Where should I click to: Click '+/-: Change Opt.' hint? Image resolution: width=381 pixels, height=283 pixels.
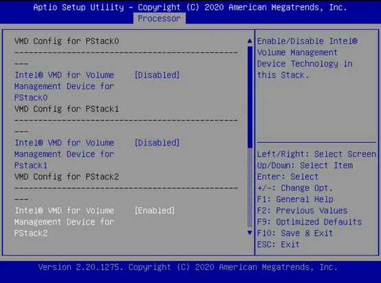295,188
